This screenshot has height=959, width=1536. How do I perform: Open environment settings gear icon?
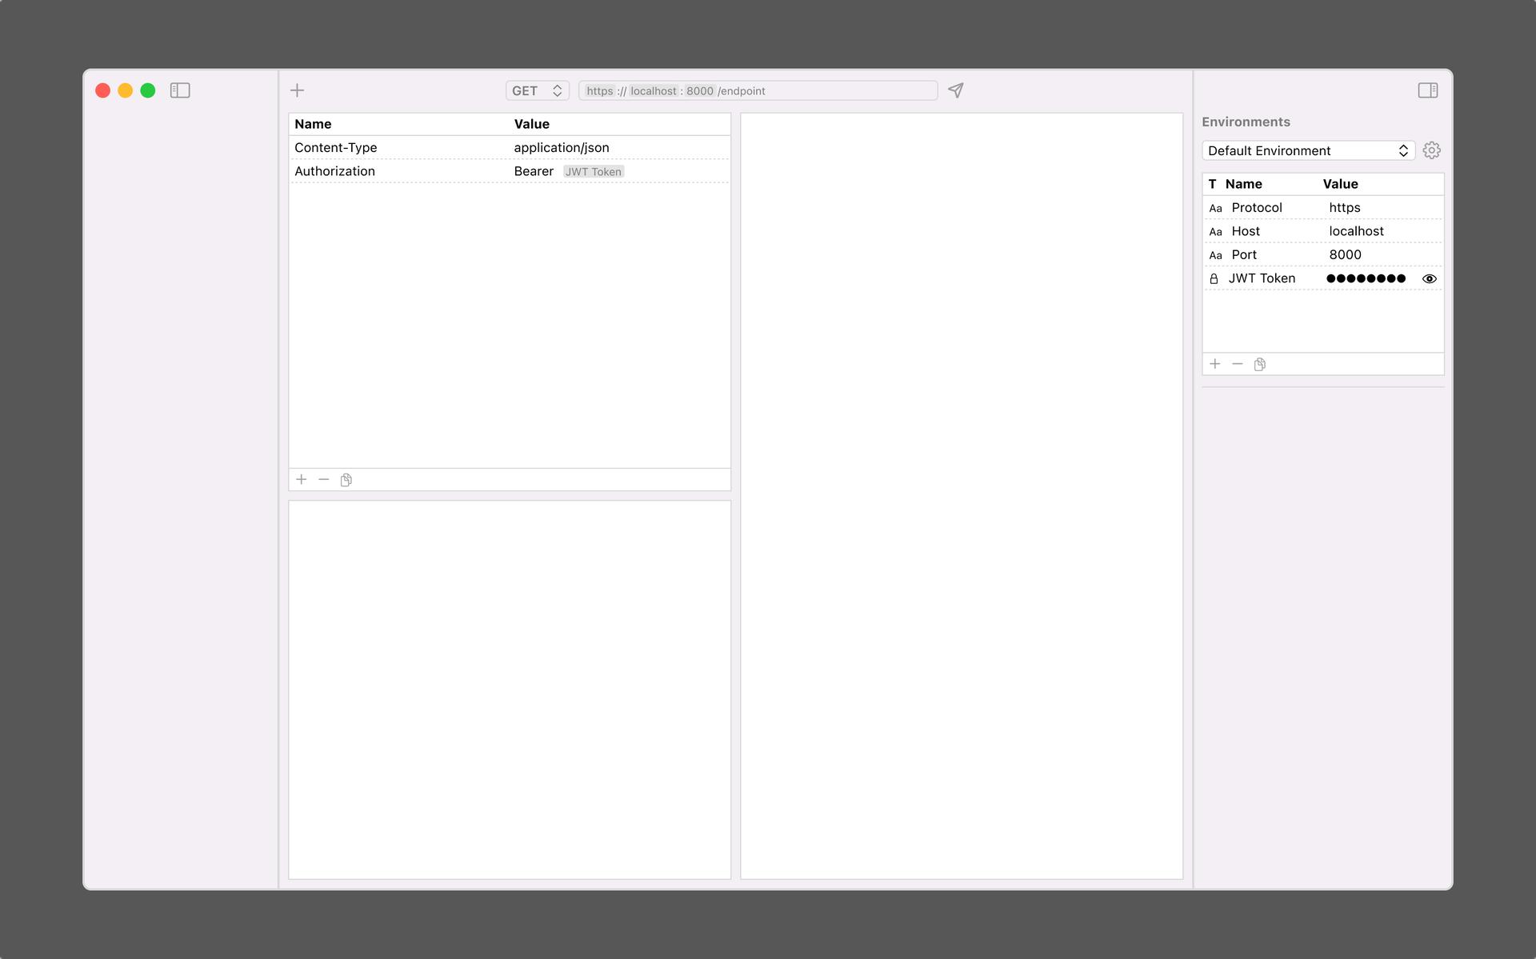click(x=1431, y=150)
